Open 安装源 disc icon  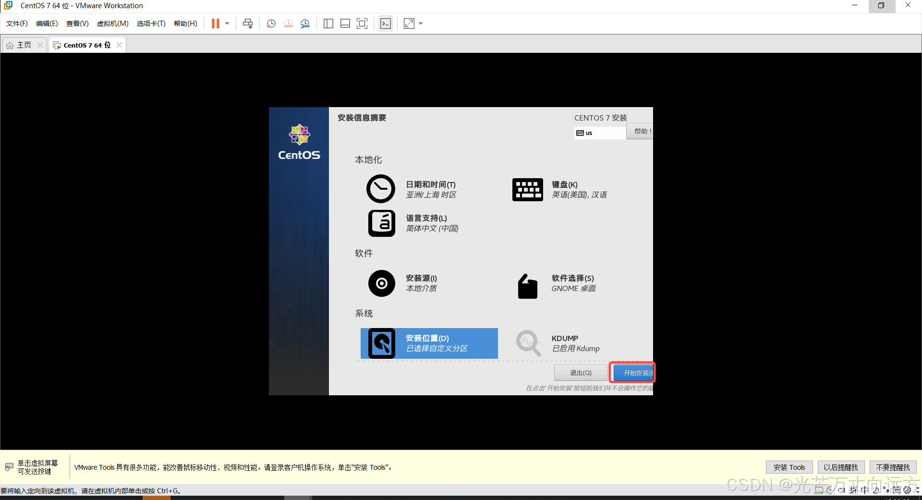click(382, 283)
